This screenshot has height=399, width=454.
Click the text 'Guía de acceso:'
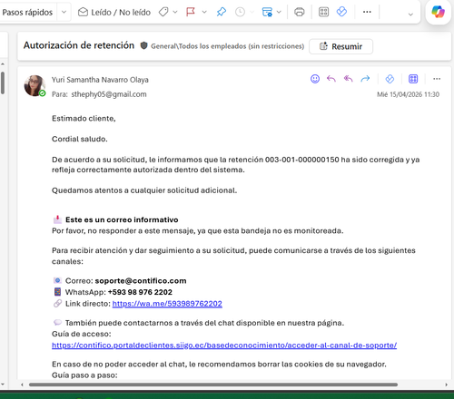[82, 334]
